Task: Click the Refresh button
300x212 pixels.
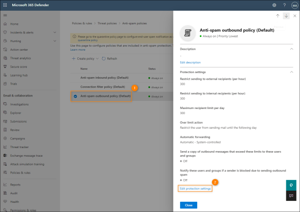Action: click(x=109, y=59)
